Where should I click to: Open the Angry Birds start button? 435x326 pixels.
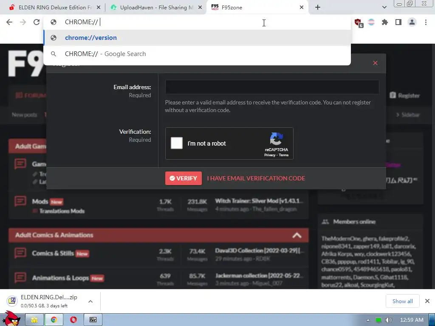coord(11,319)
